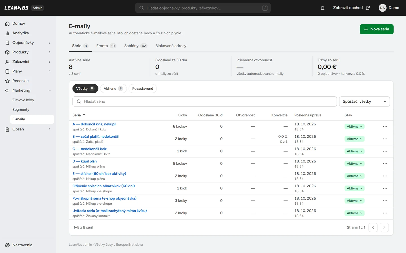Expand Produkty sidebar section
Image resolution: width=406 pixels, height=253 pixels.
(x=50, y=52)
